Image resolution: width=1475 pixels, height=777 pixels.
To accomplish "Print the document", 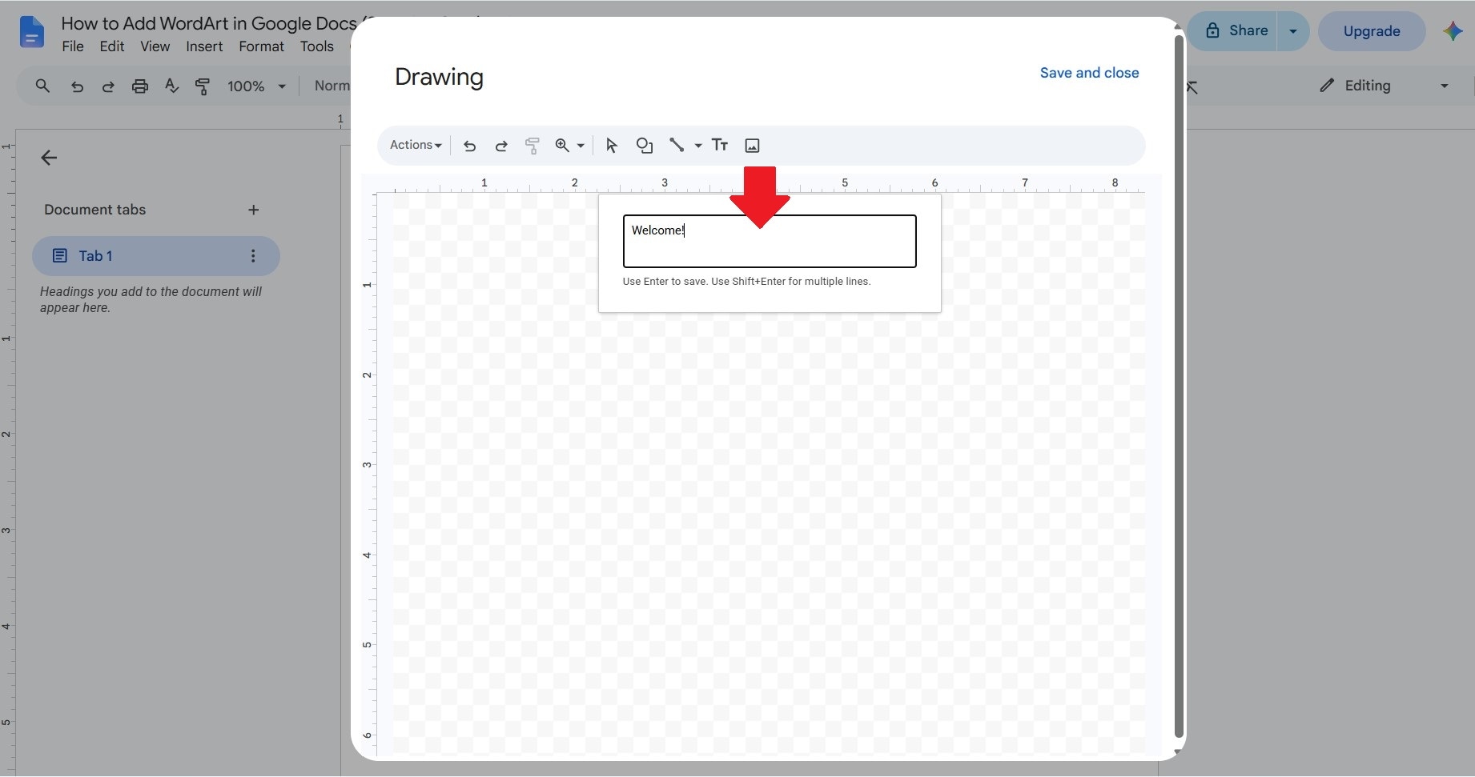I will click(140, 86).
